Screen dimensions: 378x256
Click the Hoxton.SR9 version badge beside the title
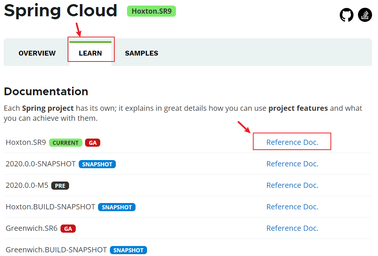click(x=151, y=11)
